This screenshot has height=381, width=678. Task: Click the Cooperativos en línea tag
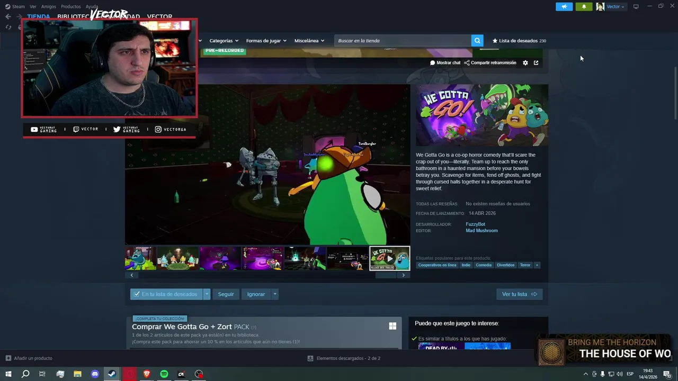[x=437, y=265]
